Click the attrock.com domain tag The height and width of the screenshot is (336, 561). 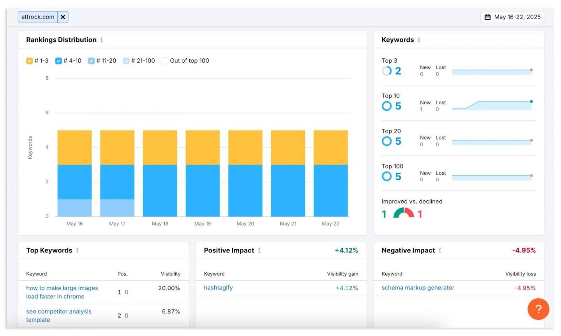tap(38, 17)
